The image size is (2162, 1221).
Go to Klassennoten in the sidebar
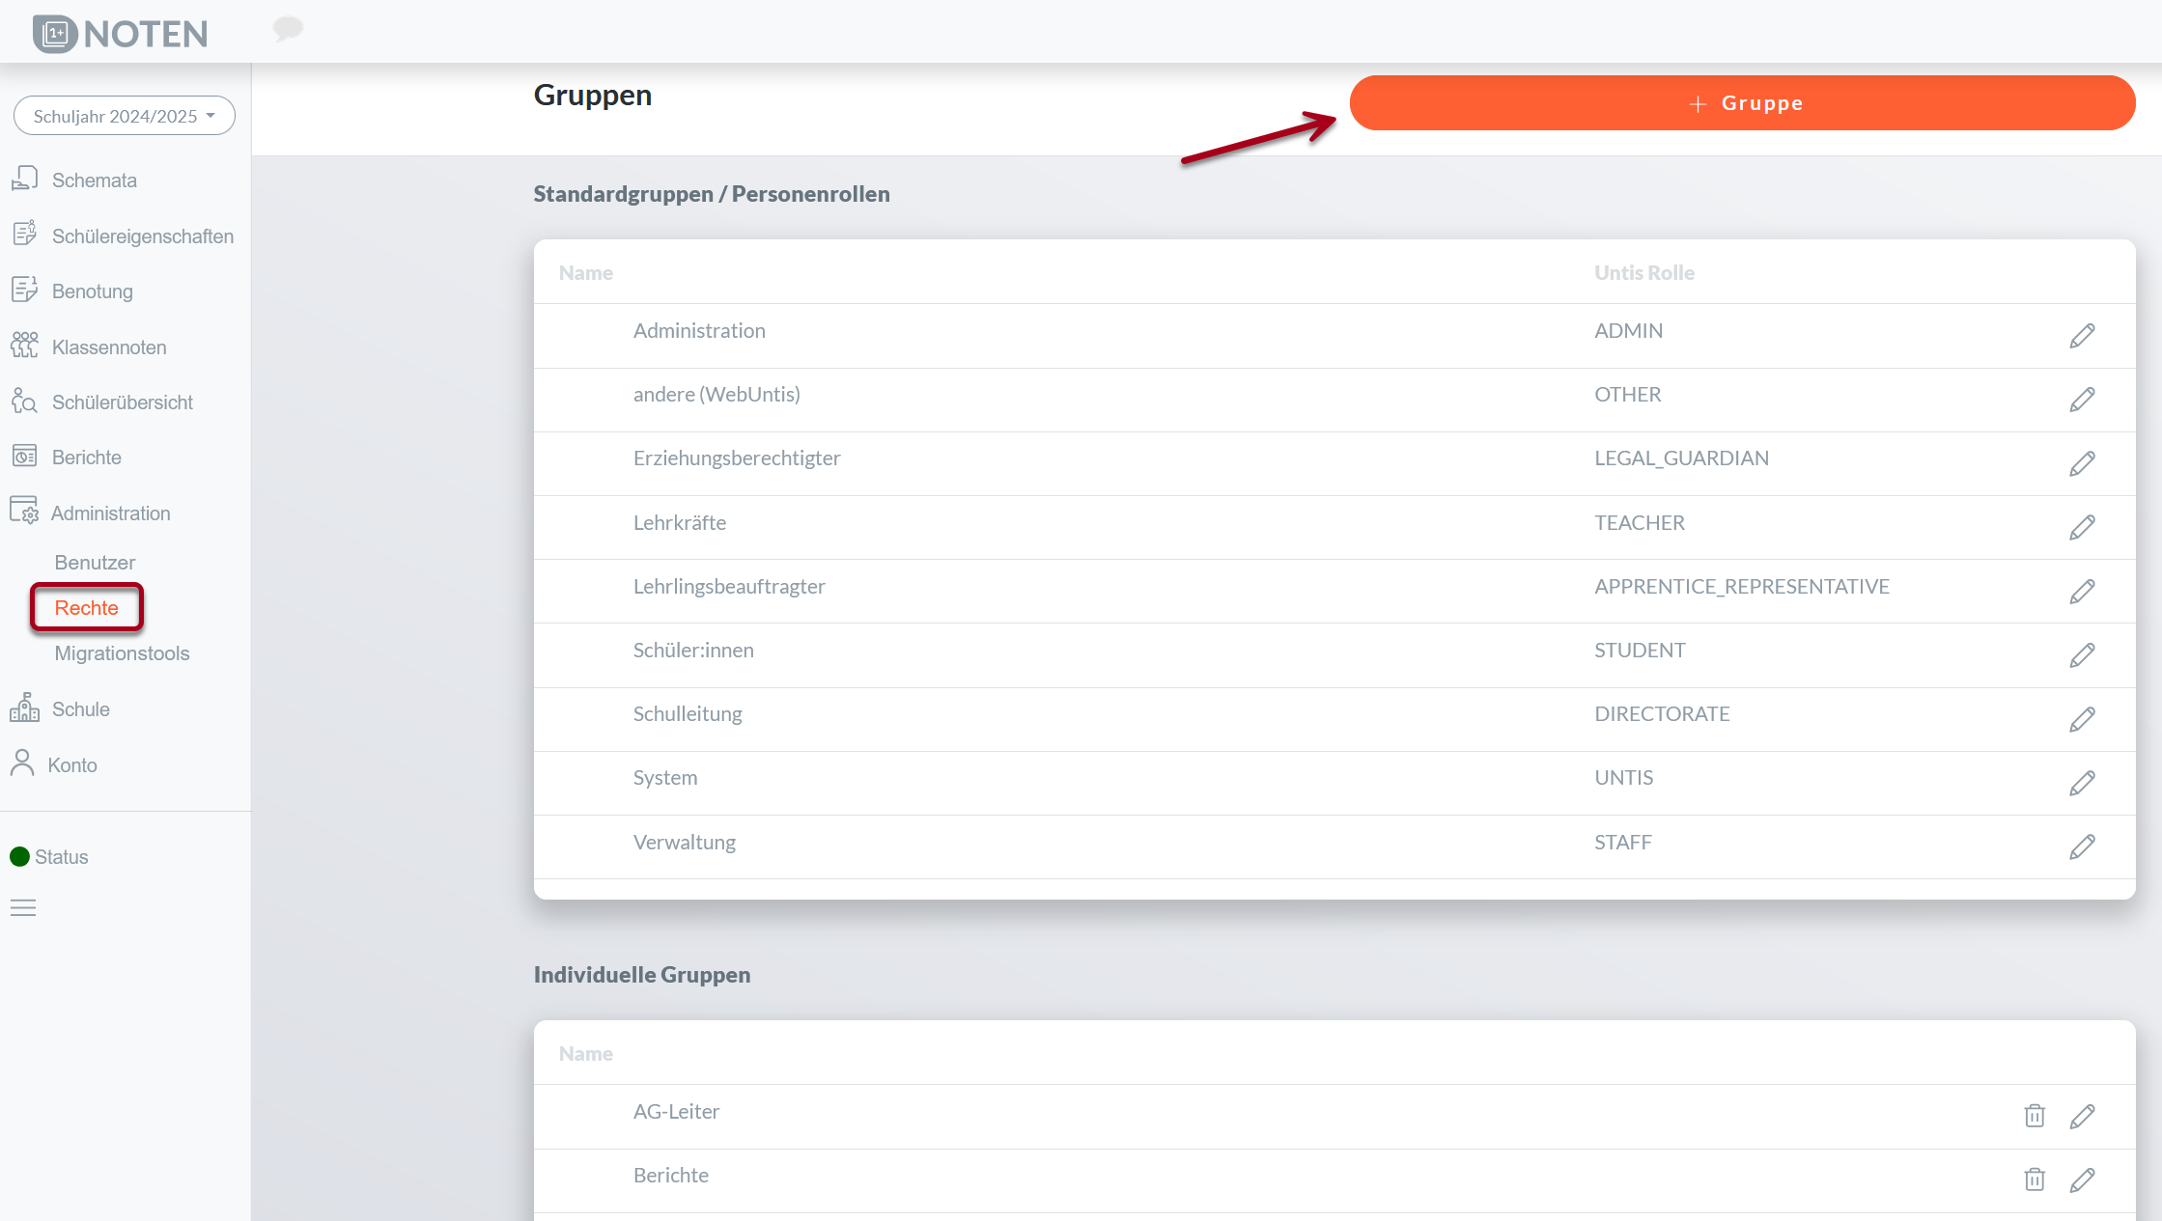(x=108, y=347)
